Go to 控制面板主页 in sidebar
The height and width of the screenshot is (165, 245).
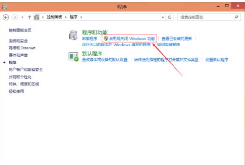pyautogui.click(x=20, y=30)
